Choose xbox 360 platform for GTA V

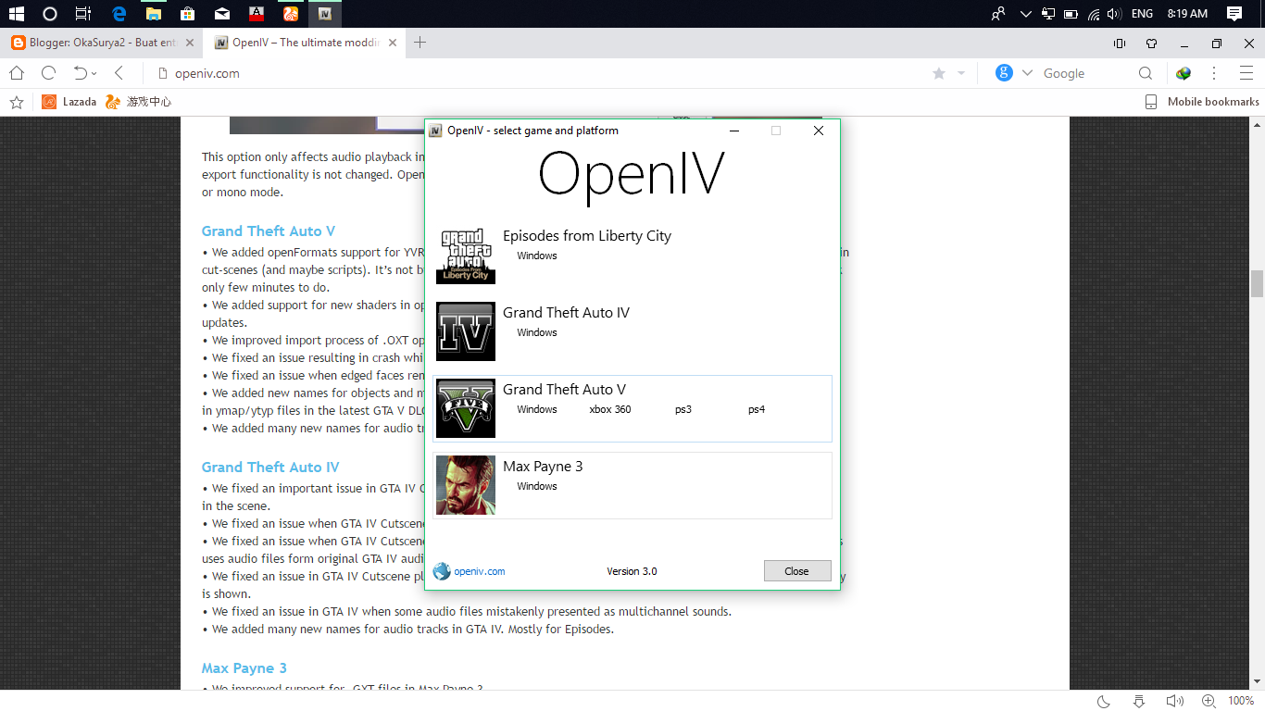[610, 409]
